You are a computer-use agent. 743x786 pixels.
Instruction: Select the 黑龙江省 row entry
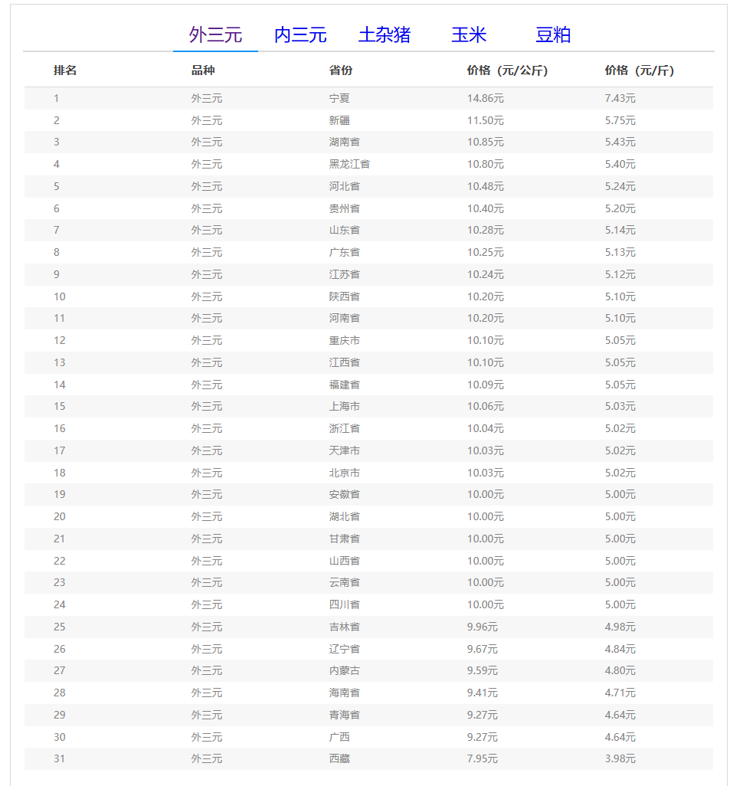tap(349, 164)
